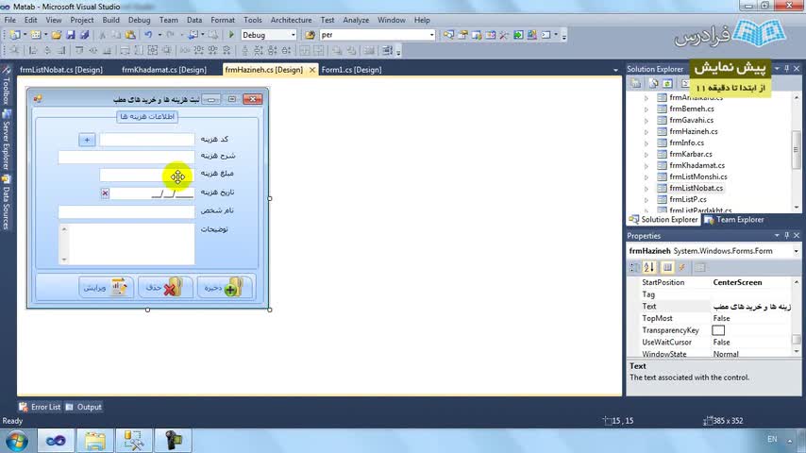Click the person name text field
The image size is (806, 453).
coord(126,211)
